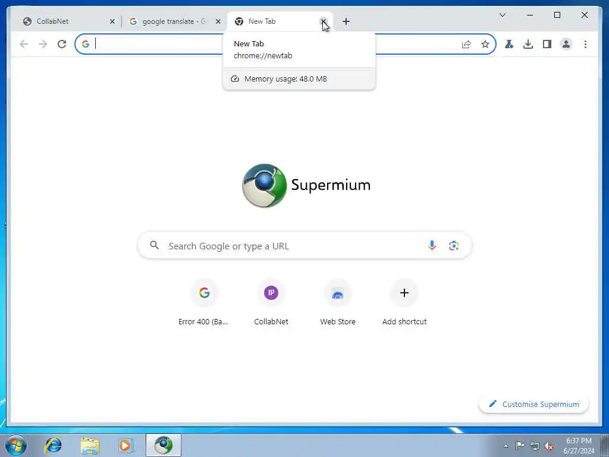Start voice search with the microphone icon
The height and width of the screenshot is (457, 609).
(x=432, y=246)
